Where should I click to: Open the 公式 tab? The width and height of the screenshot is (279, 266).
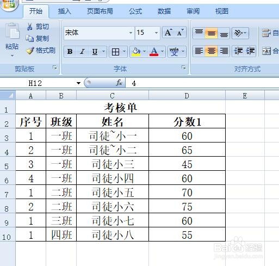[x=135, y=11]
